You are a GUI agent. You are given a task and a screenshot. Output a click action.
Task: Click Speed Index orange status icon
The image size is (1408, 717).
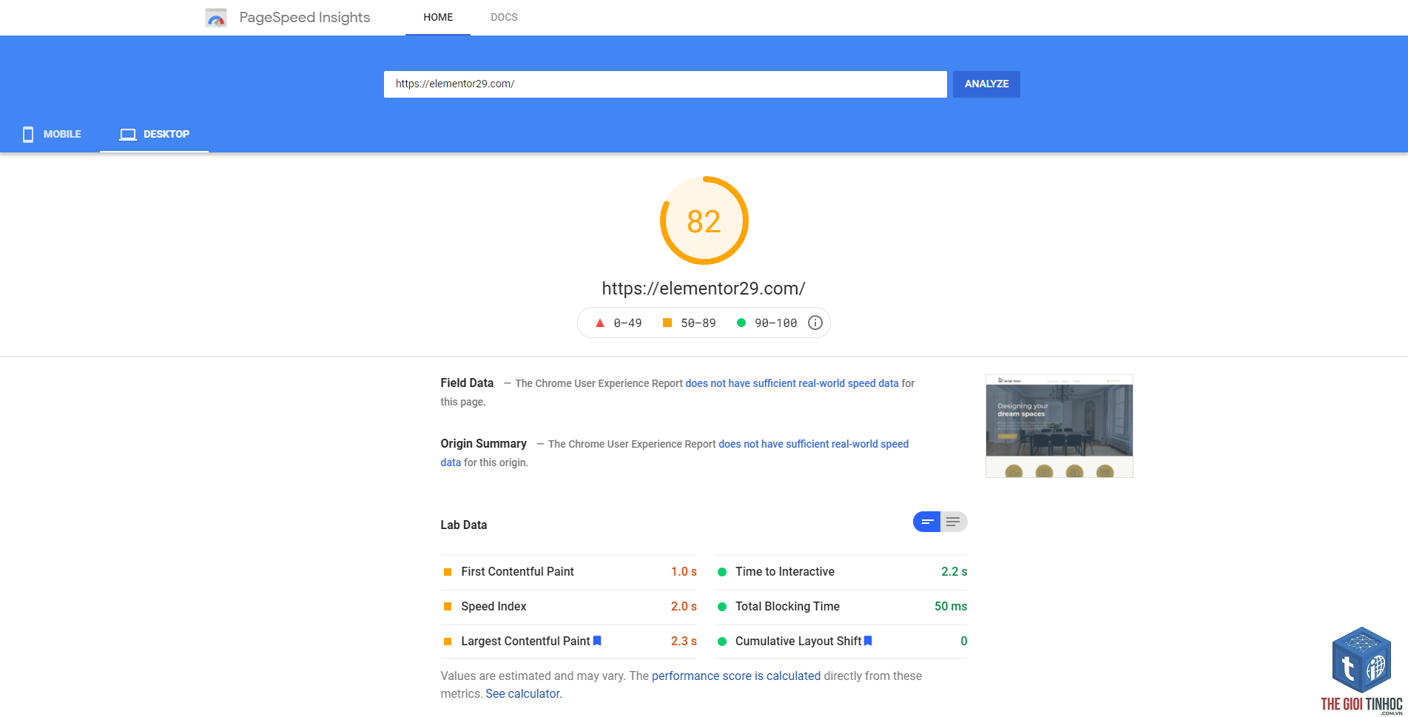tap(447, 607)
